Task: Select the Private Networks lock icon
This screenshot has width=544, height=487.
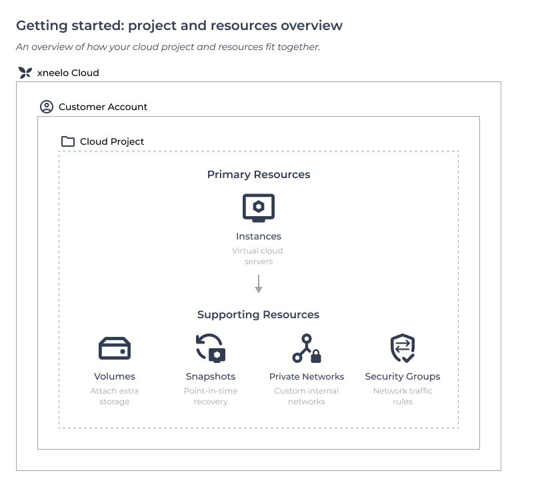Action: coord(307,348)
